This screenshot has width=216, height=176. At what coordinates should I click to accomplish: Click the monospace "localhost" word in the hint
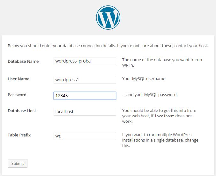pos(164,116)
